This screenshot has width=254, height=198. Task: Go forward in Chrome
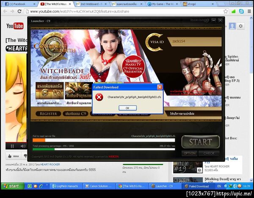[x=12, y=11]
